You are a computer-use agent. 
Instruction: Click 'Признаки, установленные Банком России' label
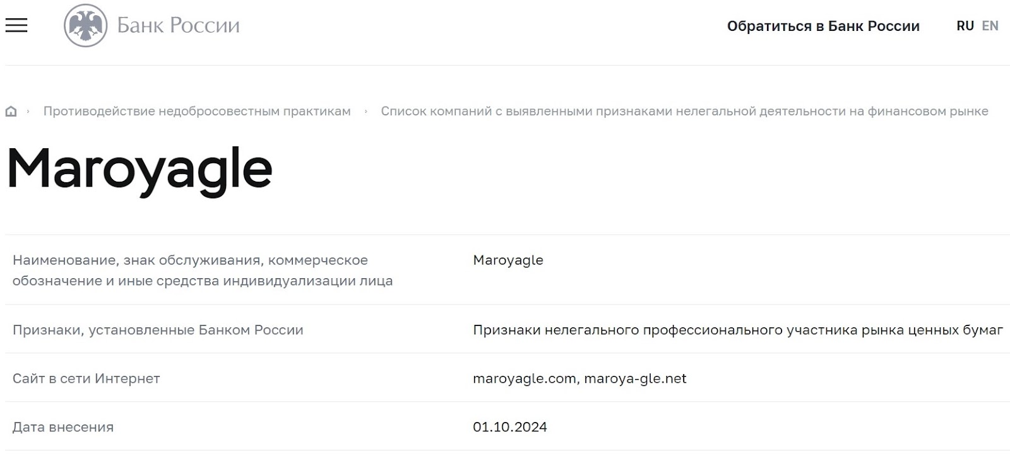coord(158,330)
